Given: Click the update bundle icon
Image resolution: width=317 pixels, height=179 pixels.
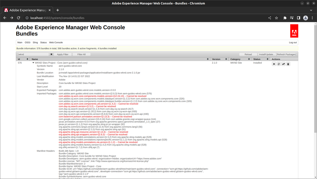Looking at the screenshot, I should coord(283,64).
